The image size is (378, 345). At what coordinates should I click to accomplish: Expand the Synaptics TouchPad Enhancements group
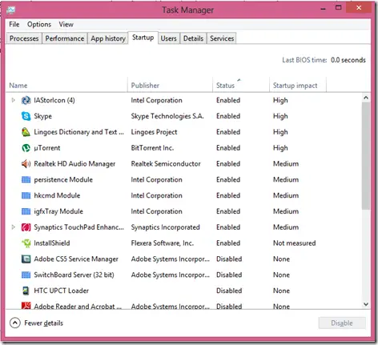tap(13, 227)
